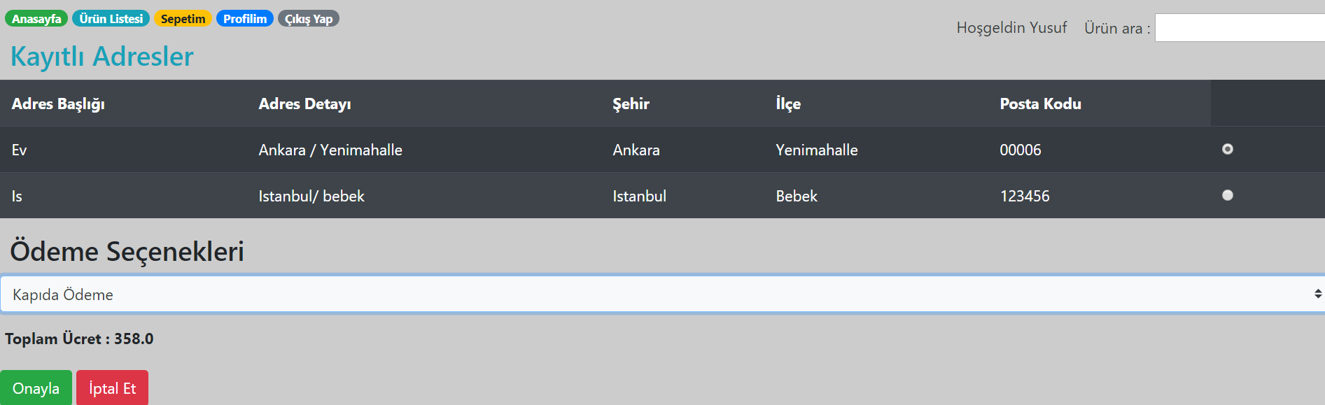This screenshot has width=1325, height=405.
Task: Go to the Anasayfa page
Action: (x=36, y=19)
